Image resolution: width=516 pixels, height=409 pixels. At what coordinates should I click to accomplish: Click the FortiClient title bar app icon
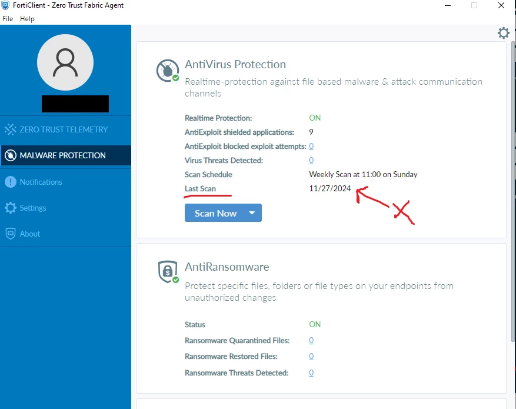[x=5, y=5]
